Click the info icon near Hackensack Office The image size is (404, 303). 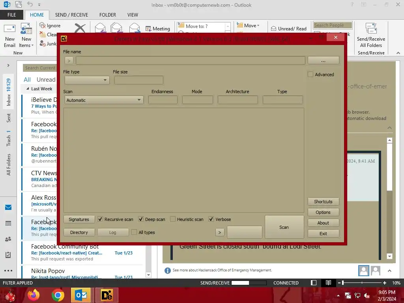(x=167, y=270)
